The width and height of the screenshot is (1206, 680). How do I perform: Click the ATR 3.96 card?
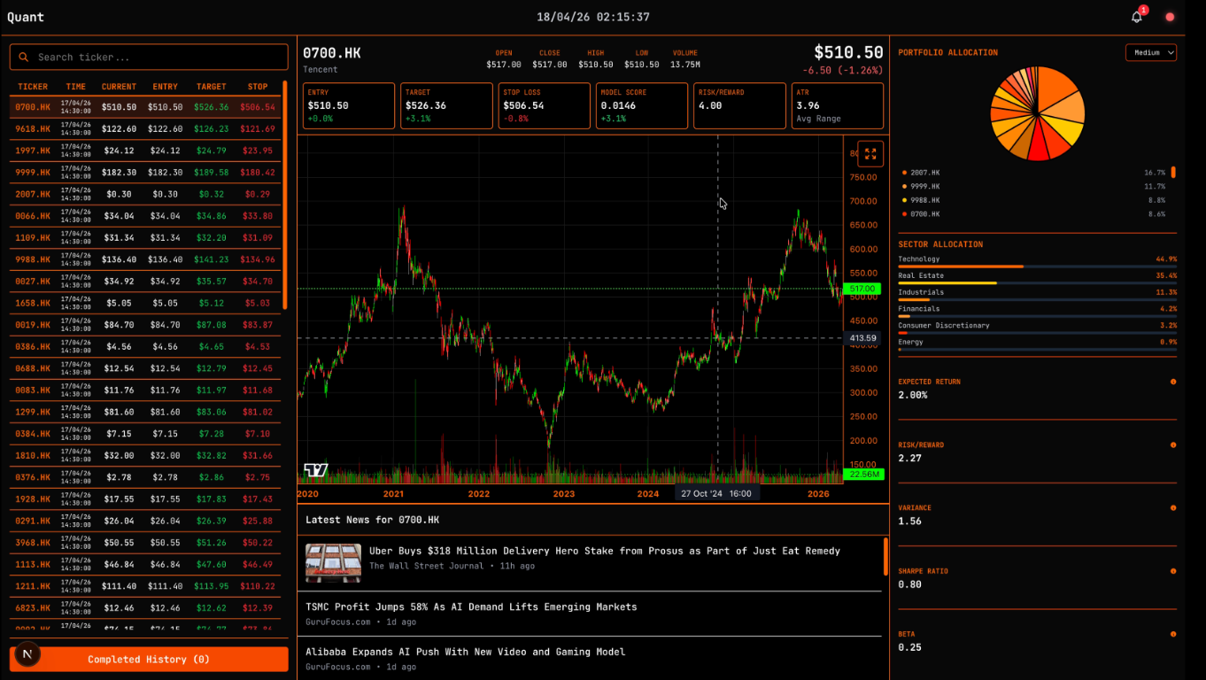pos(838,106)
